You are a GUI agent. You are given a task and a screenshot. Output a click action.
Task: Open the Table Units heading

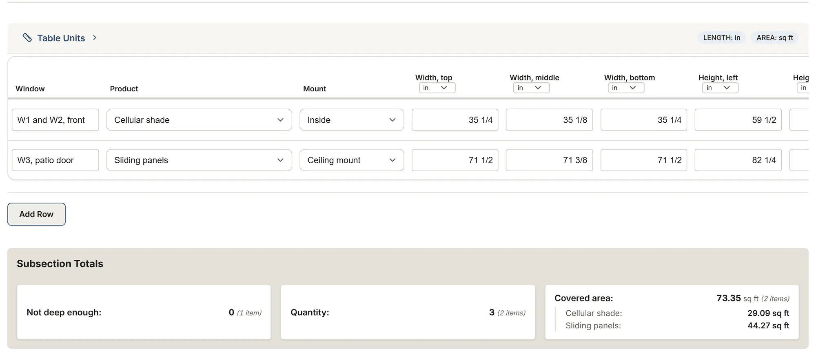click(61, 38)
